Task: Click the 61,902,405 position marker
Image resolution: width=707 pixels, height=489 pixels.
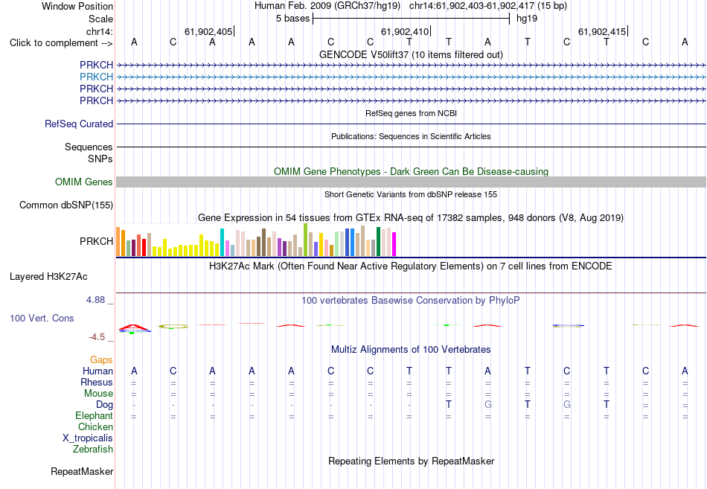Action: tap(209, 31)
